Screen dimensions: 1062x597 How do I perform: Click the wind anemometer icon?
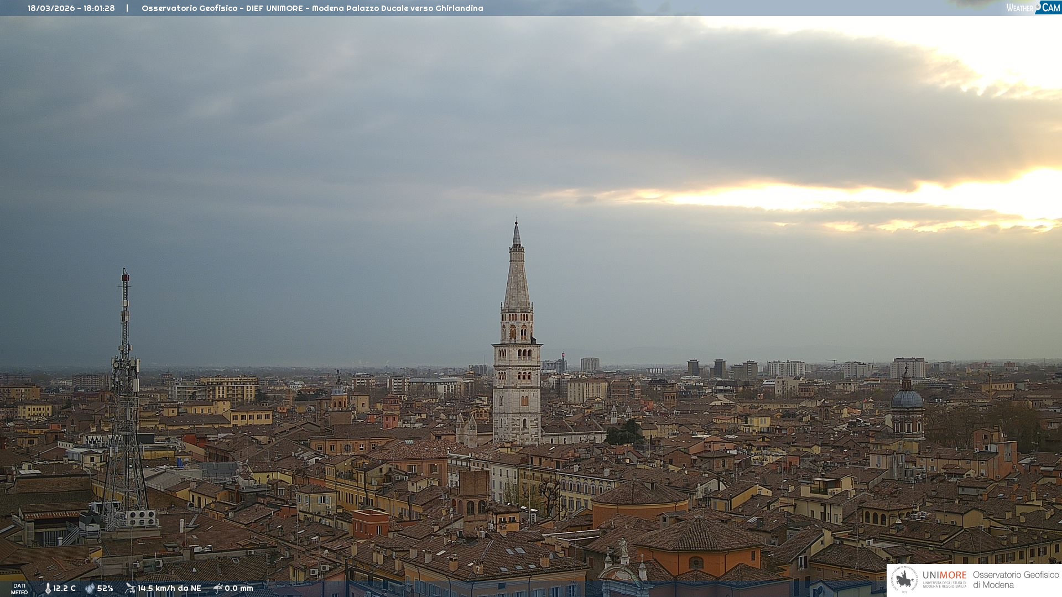tap(130, 588)
